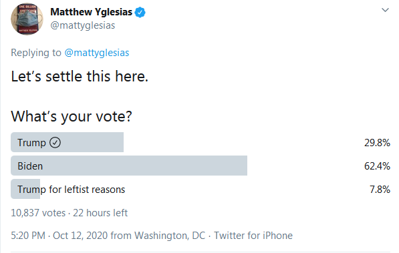
Task: Click the Let's settle this here text
Action: (x=80, y=76)
